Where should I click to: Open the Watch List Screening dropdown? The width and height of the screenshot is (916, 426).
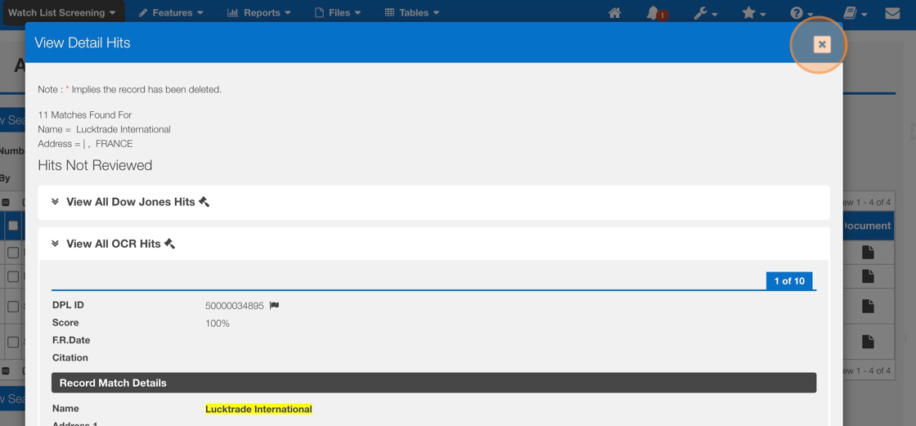tap(62, 13)
